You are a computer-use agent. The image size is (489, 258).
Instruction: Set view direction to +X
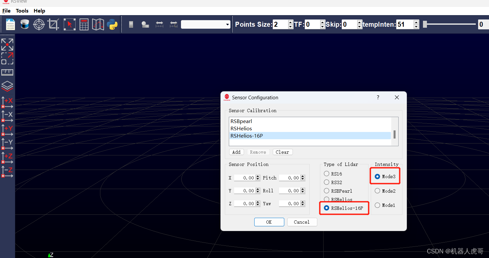[x=7, y=102]
